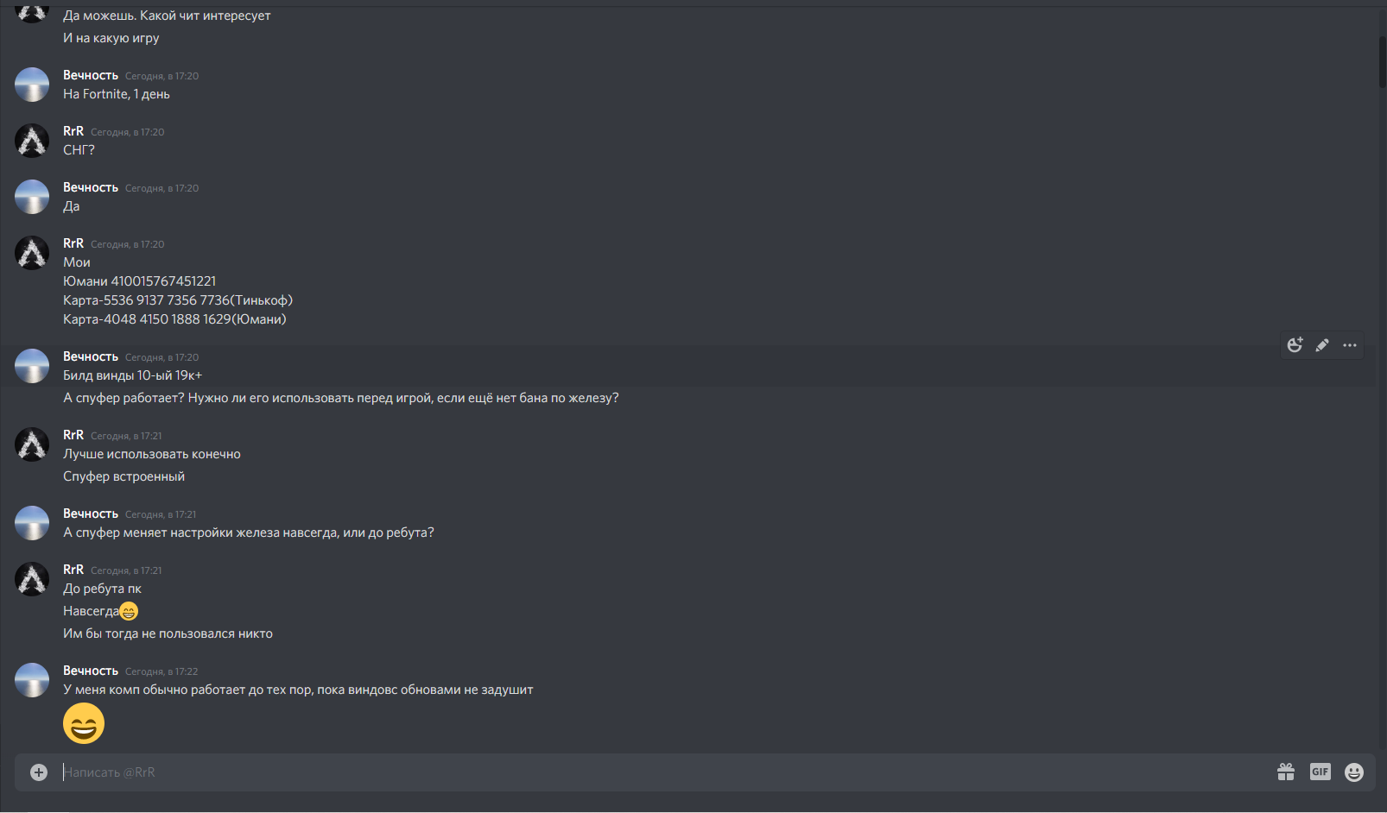Focus the message input for @RrR
This screenshot has height=813, width=1387.
[x=665, y=772]
